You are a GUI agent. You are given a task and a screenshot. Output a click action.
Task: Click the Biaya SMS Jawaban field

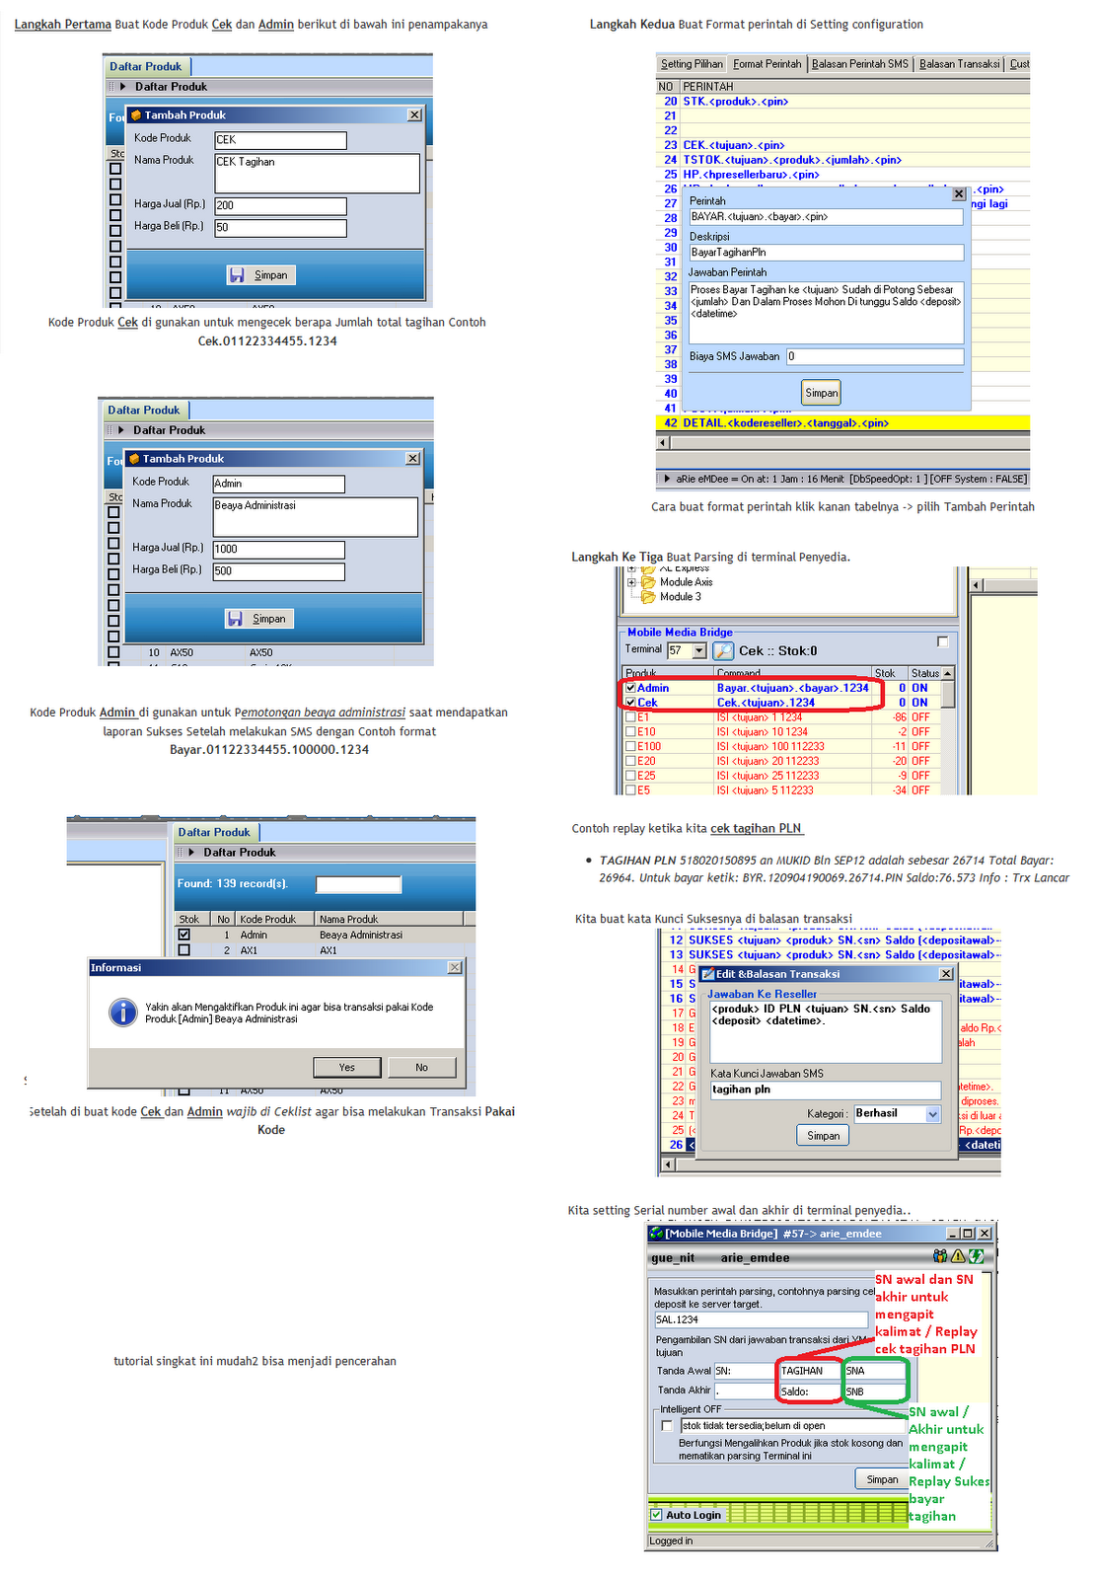(875, 357)
